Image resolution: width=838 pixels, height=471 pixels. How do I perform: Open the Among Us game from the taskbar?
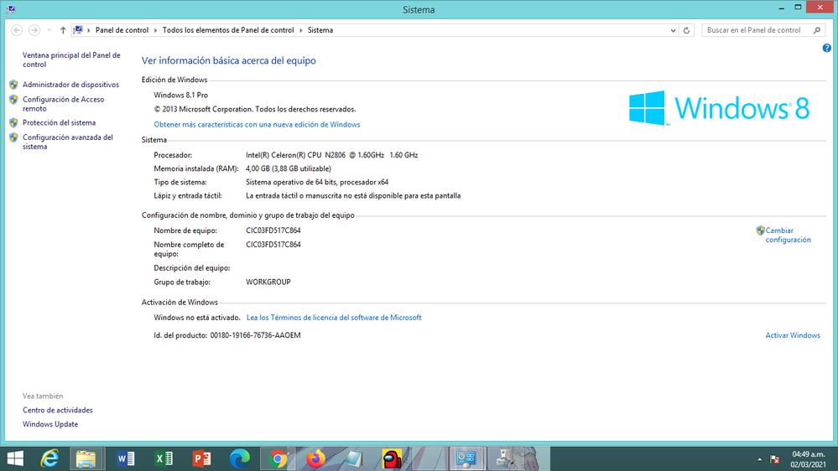point(392,458)
